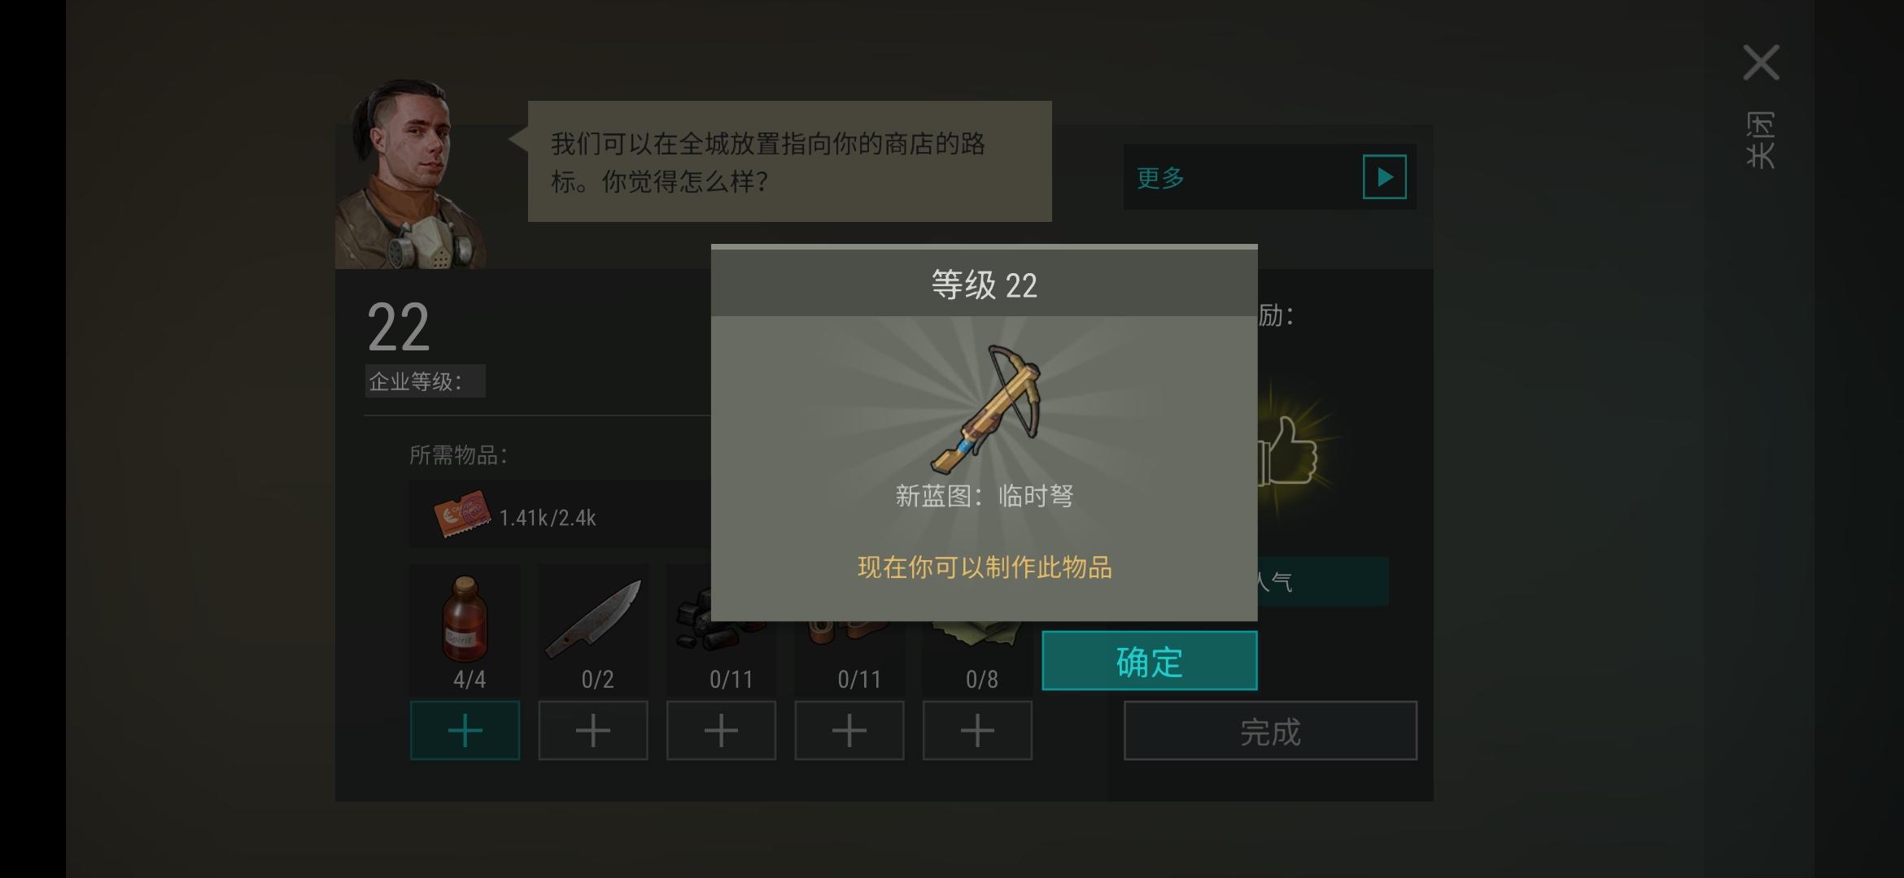Screen dimensions: 1904x878
Task: Tap the spirit bottle item icon
Action: tap(465, 618)
